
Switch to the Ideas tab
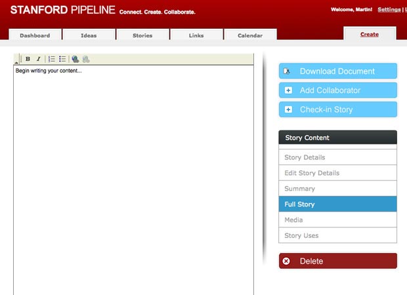89,35
